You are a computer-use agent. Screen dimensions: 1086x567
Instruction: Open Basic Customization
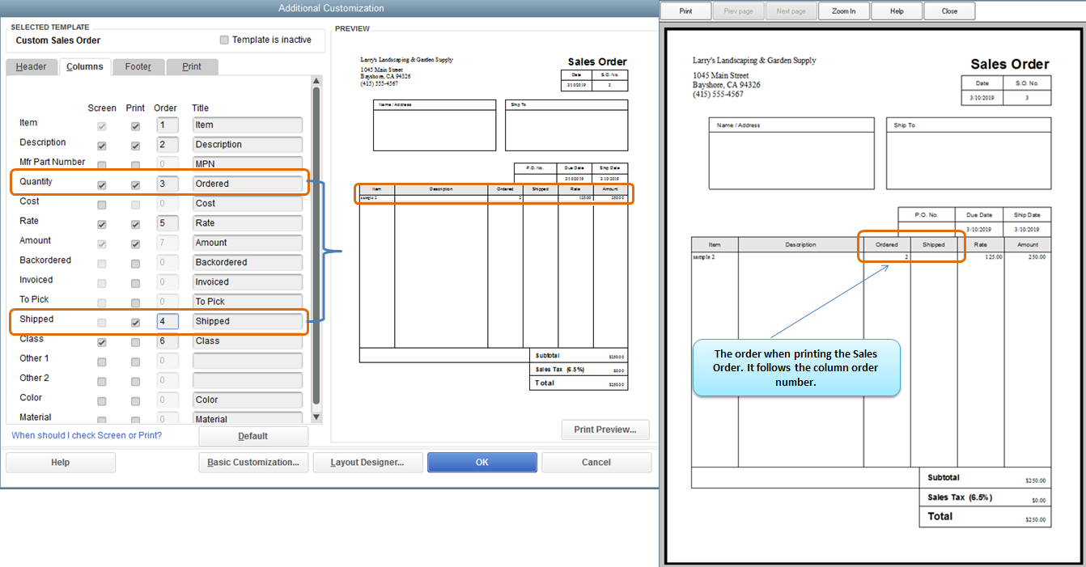coord(253,462)
